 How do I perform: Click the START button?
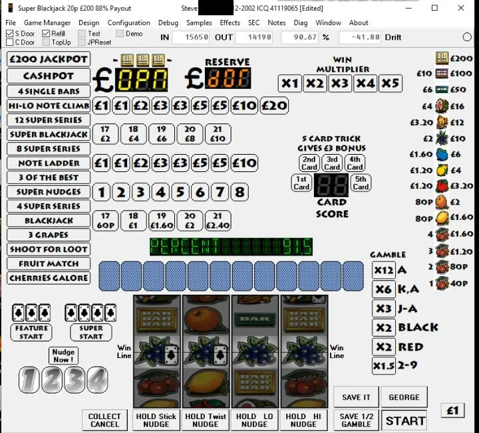coord(404,421)
